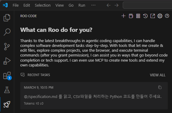Open Roo Code prompts notebook icon

pos(131,16)
